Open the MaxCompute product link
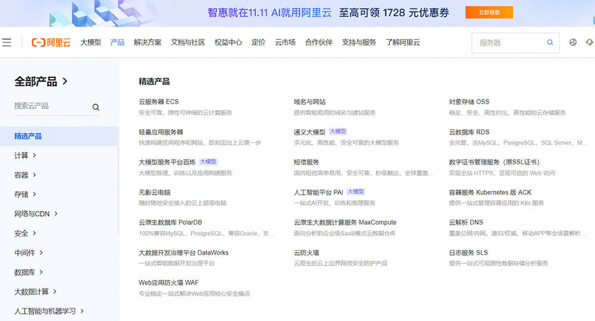Viewport: 595px width, 321px height. click(345, 222)
